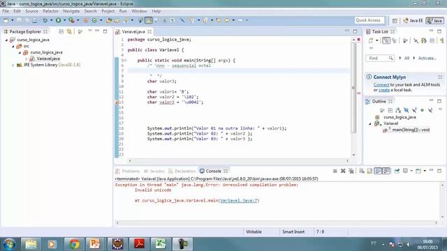
Task: Click the Find field in Task List
Action: 380,58
